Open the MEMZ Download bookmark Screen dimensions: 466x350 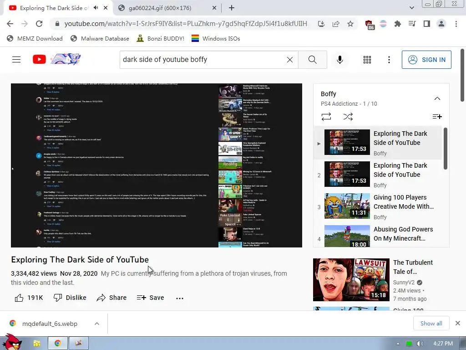[x=35, y=38]
